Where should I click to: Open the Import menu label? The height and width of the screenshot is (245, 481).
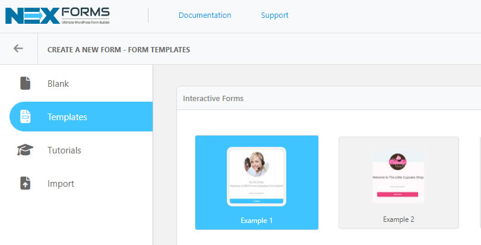(61, 184)
